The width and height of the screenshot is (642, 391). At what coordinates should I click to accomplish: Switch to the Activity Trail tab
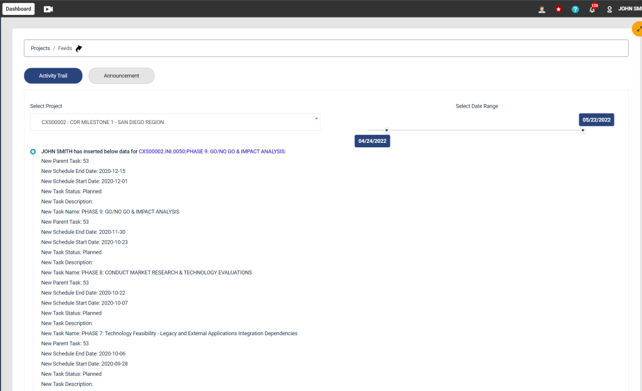pyautogui.click(x=53, y=76)
